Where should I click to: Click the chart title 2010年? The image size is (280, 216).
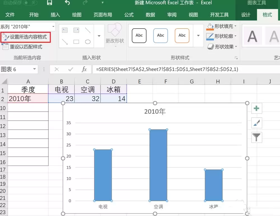pyautogui.click(x=155, y=112)
